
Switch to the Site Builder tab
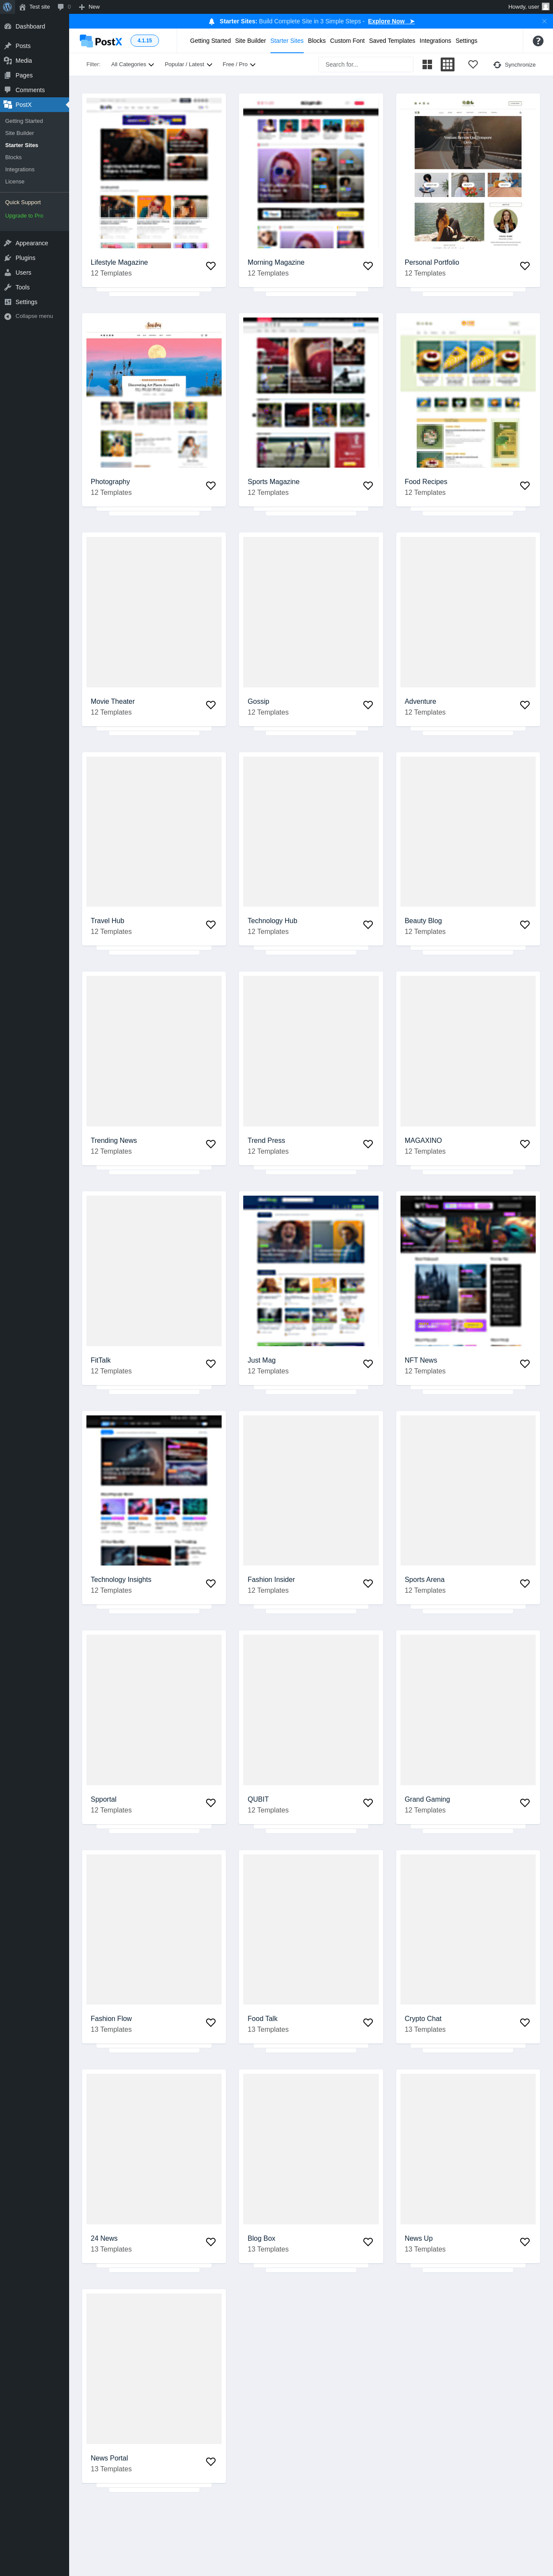click(251, 41)
